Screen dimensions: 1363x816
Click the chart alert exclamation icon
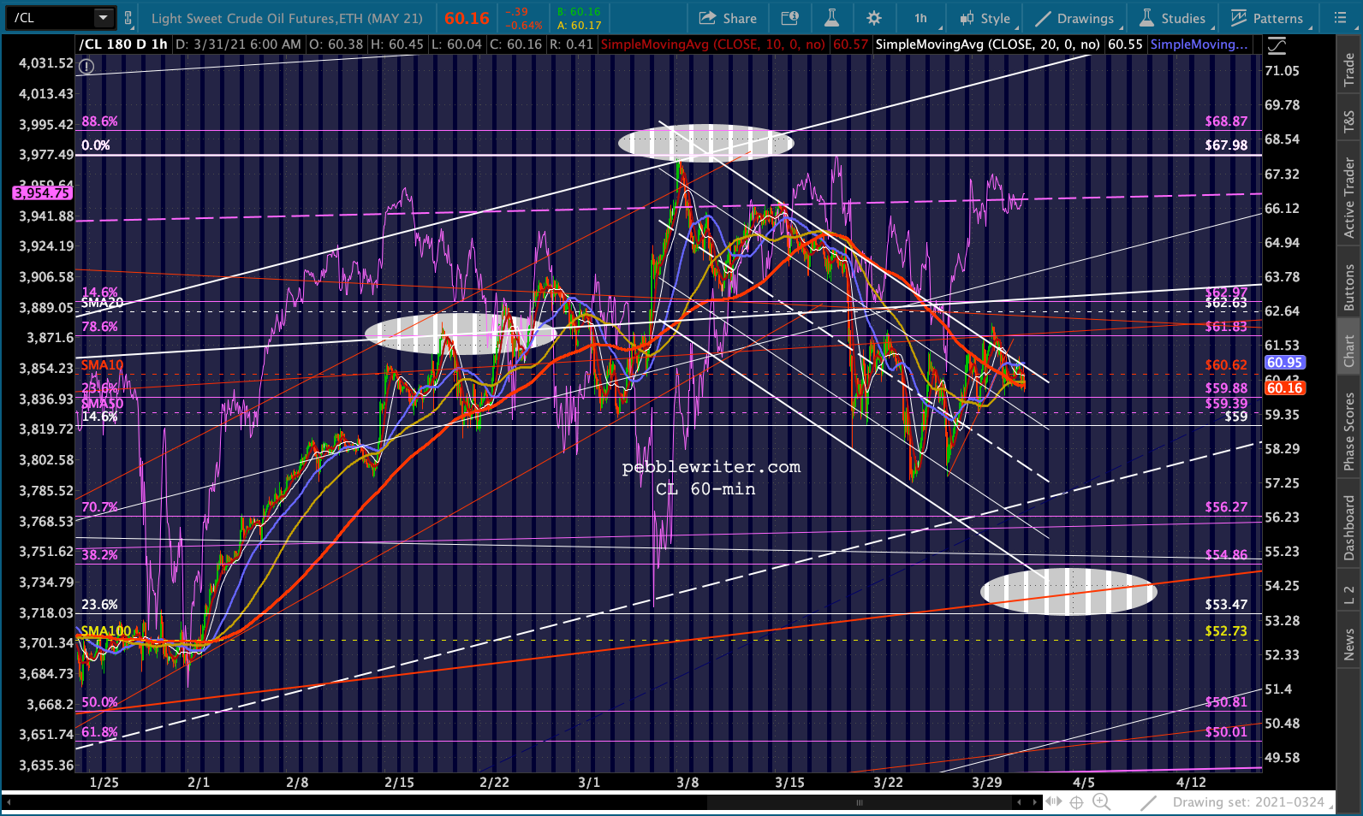pos(87,66)
